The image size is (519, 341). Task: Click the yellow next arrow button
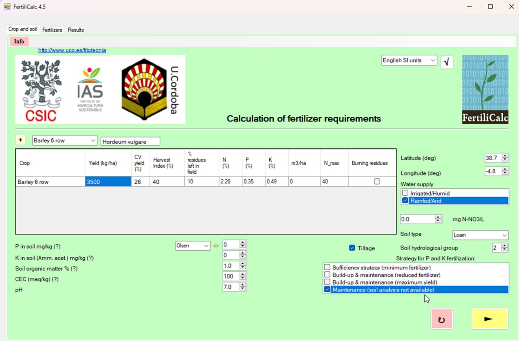pos(489,319)
